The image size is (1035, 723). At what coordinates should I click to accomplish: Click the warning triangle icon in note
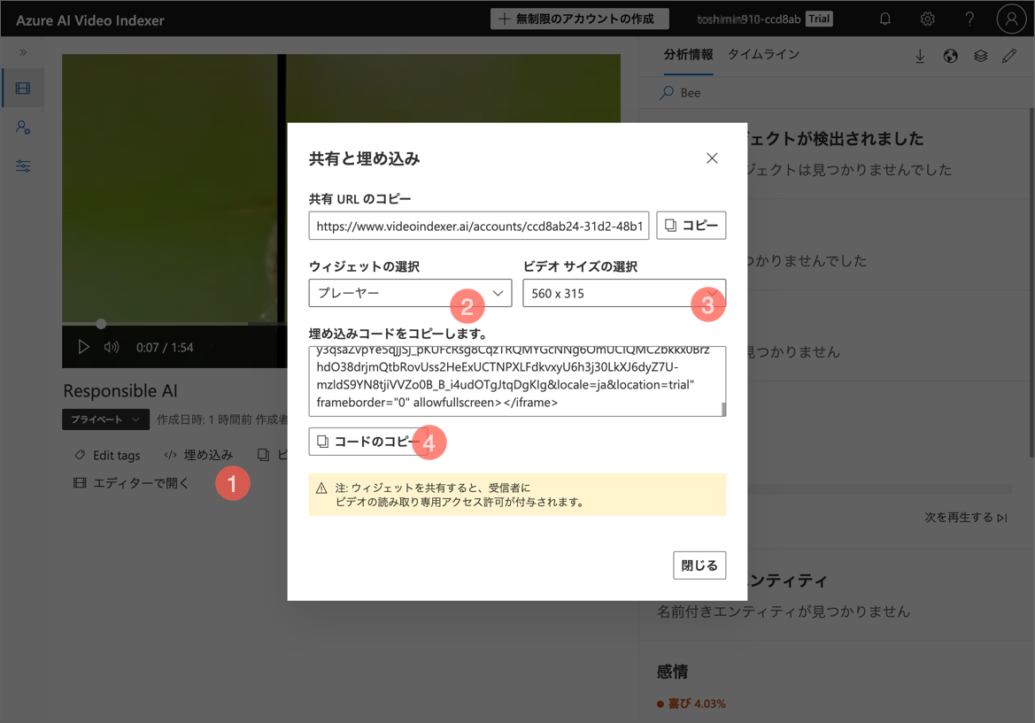click(321, 488)
